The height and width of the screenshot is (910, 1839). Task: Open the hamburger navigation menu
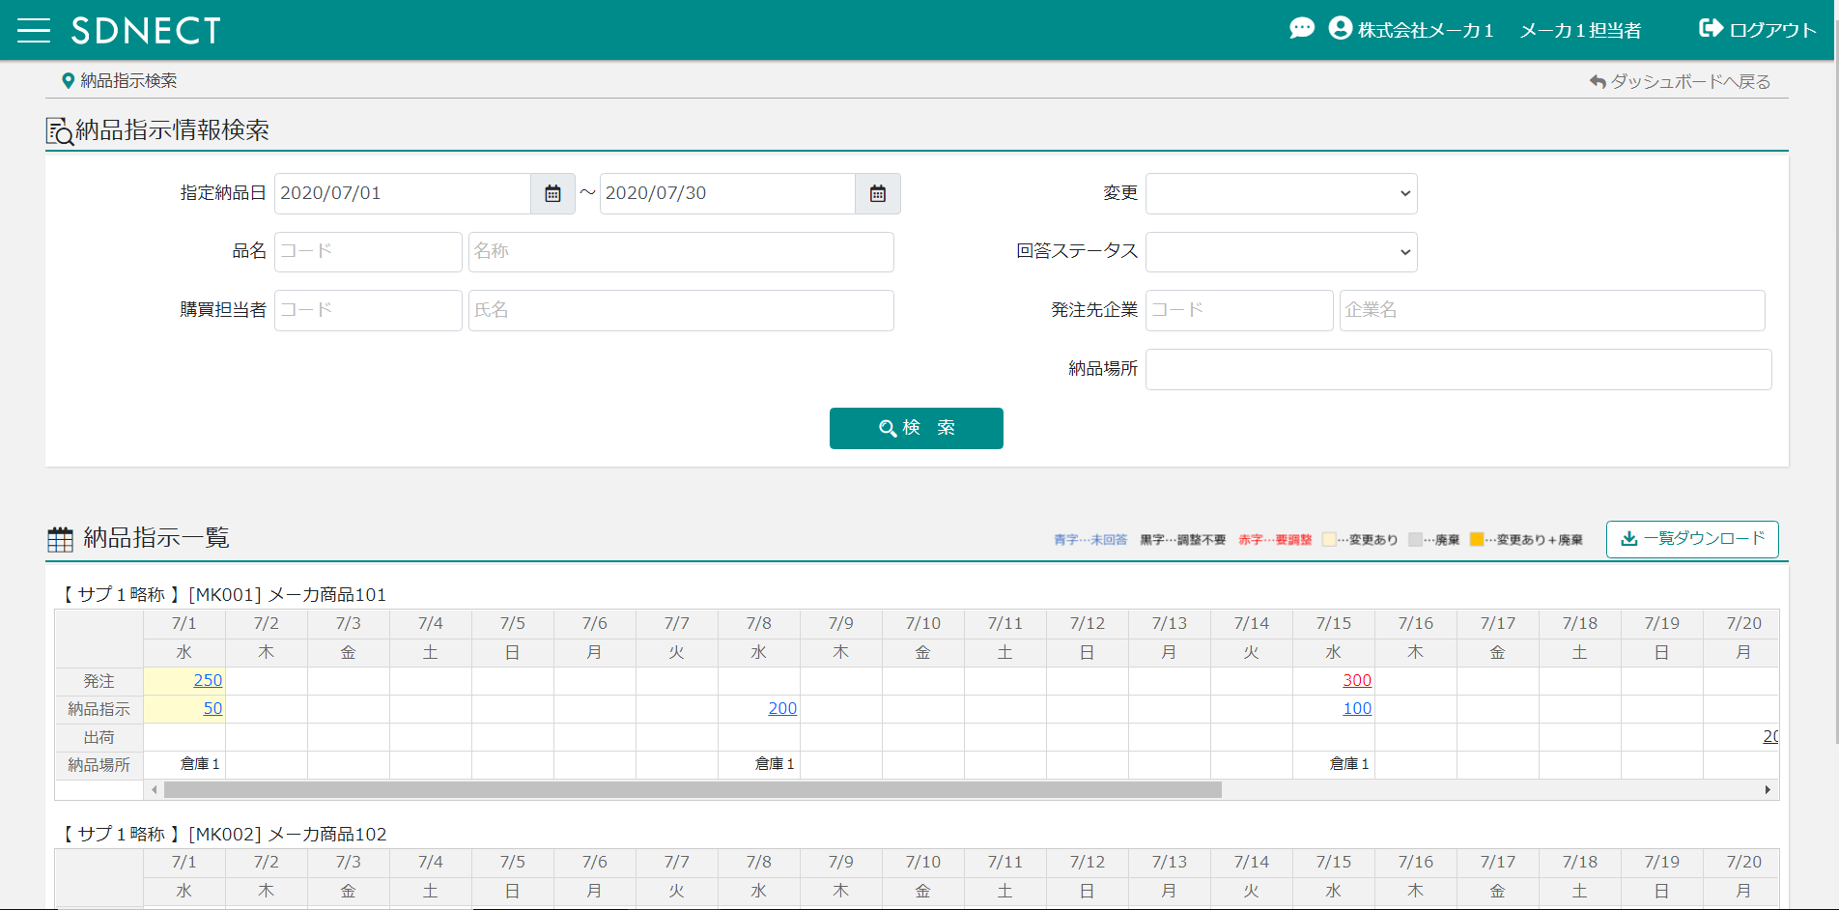pyautogui.click(x=34, y=30)
